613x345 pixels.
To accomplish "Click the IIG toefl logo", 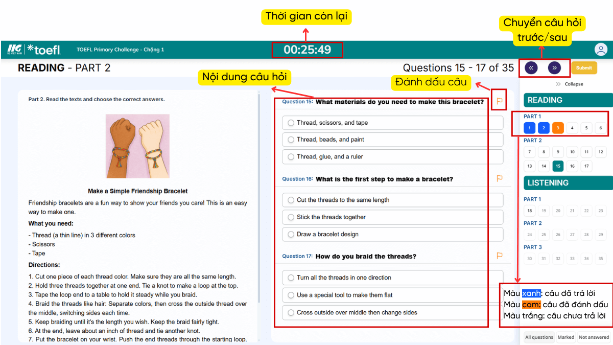I will (x=34, y=50).
